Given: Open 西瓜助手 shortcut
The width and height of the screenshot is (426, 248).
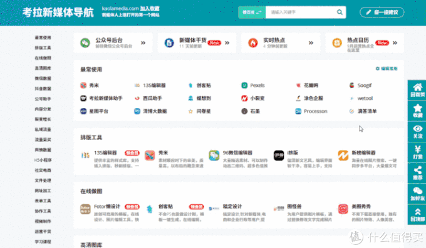Looking at the screenshot, I should (x=148, y=98).
